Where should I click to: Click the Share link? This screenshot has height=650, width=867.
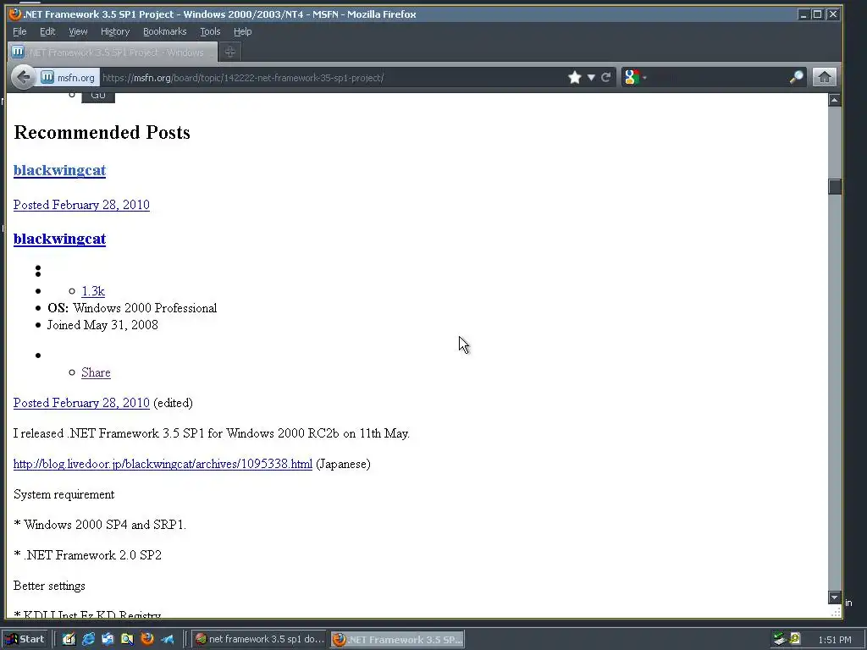[96, 372]
